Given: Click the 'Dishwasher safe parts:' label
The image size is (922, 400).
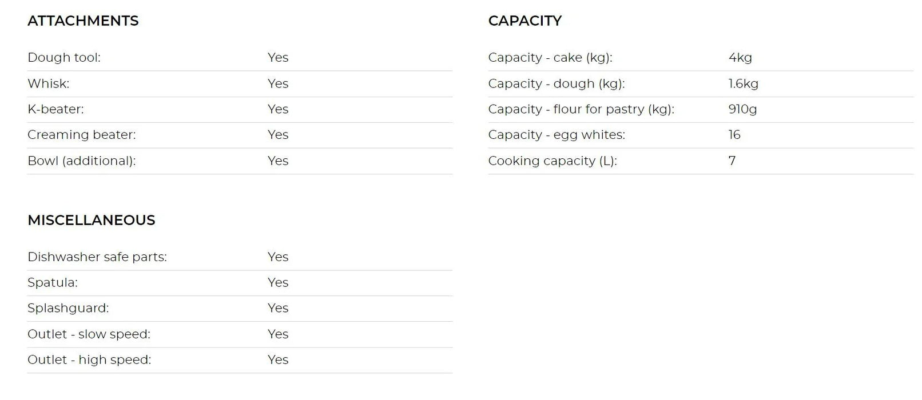Looking at the screenshot, I should pos(97,257).
